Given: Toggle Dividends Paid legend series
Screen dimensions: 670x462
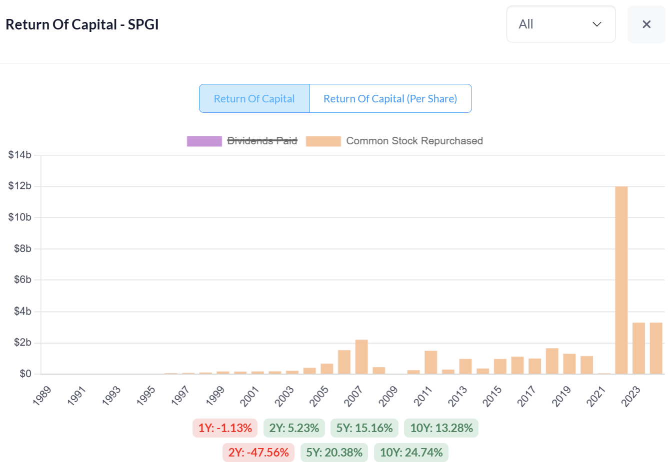Looking at the screenshot, I should (262, 141).
